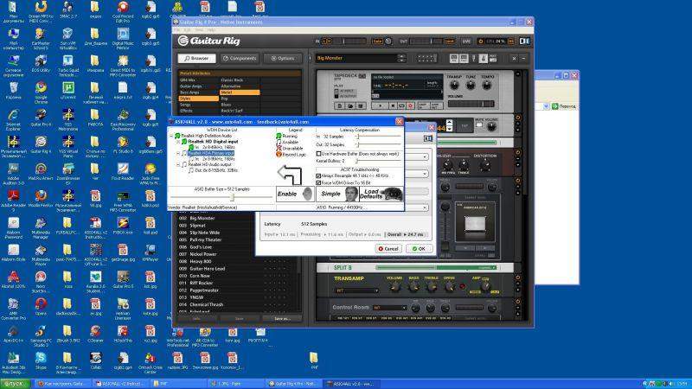Screen dimensions: 692x389
Task: Click the Load Defaults button in ASIO4ALL
Action: pyautogui.click(x=381, y=194)
